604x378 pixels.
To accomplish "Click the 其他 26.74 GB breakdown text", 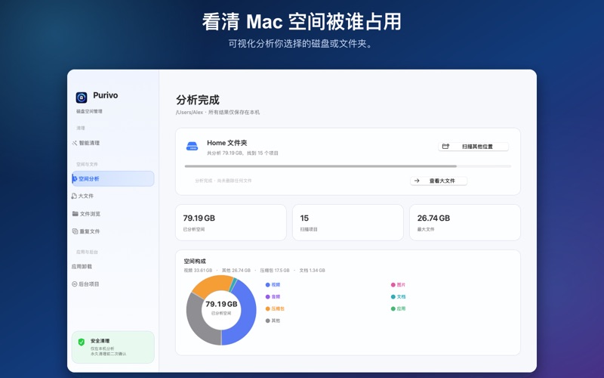I will point(236,271).
